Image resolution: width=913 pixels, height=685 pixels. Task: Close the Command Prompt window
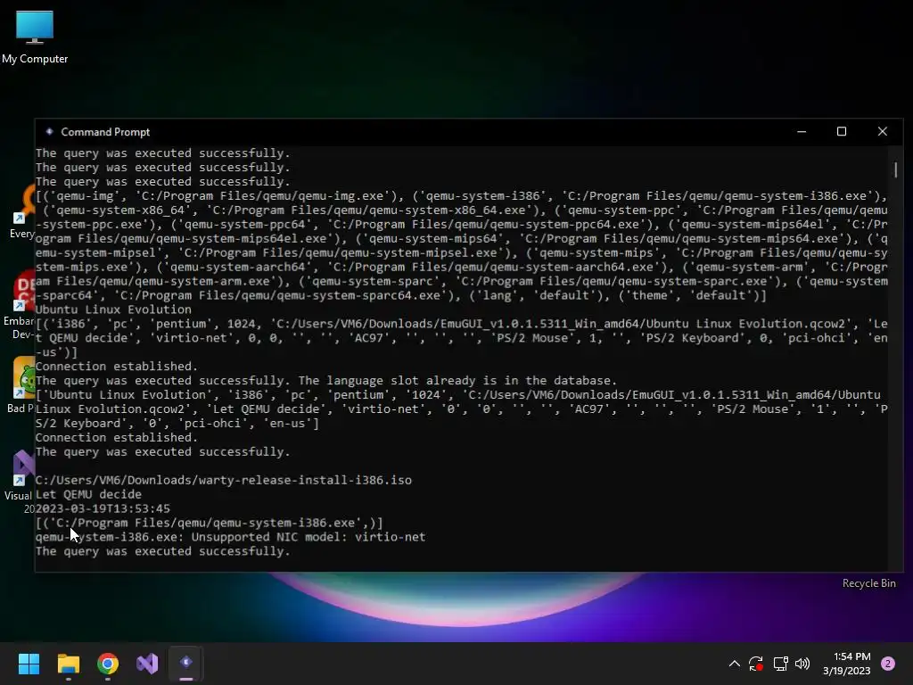882,132
